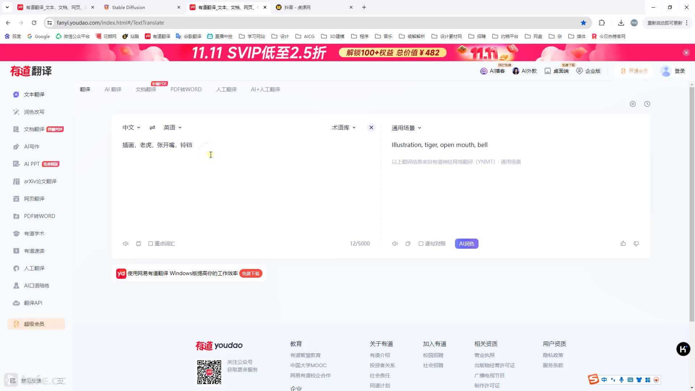The image size is (695, 391).
Task: Open the 桌面端 download link
Action: [x=556, y=71]
